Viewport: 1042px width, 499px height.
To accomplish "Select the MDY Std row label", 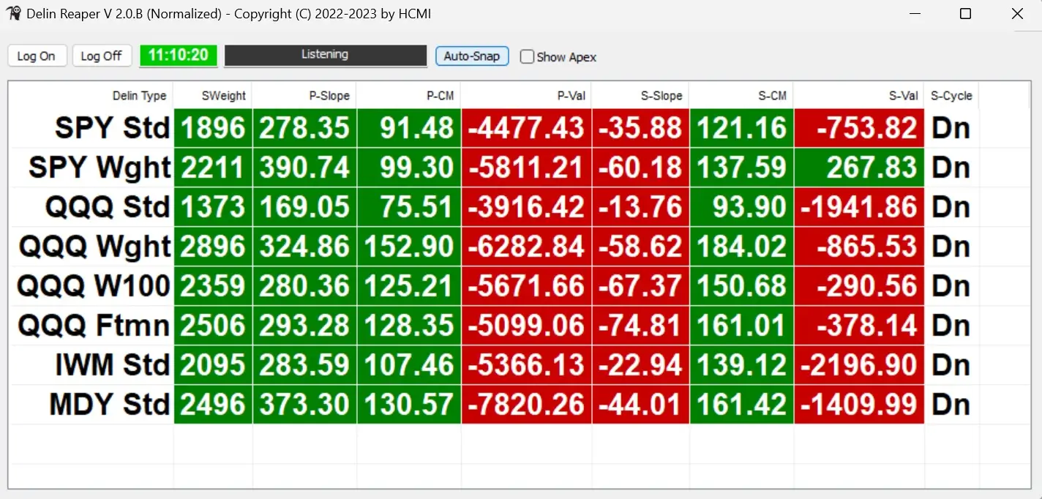I will [x=91, y=405].
